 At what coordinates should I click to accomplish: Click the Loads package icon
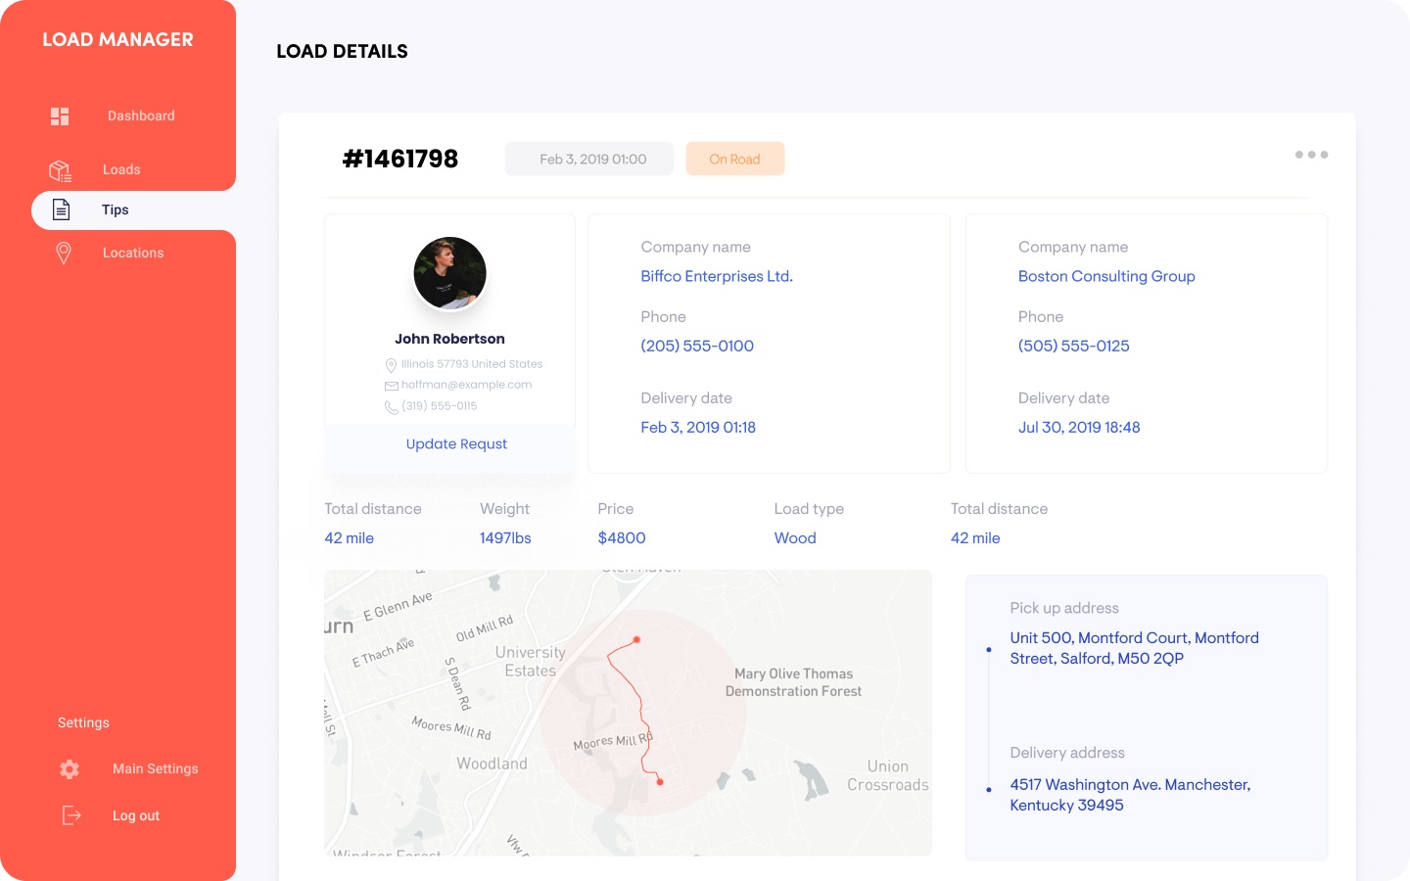tap(60, 170)
